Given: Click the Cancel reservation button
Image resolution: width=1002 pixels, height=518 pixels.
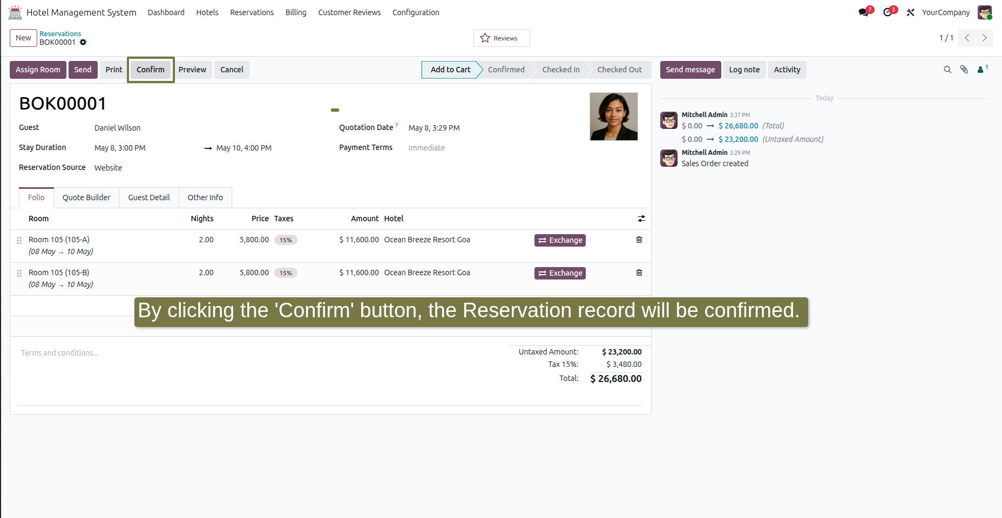Looking at the screenshot, I should (232, 70).
